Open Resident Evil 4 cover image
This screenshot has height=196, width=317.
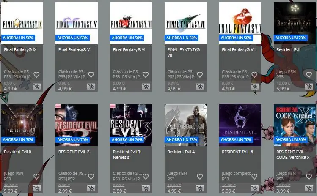[186, 125]
